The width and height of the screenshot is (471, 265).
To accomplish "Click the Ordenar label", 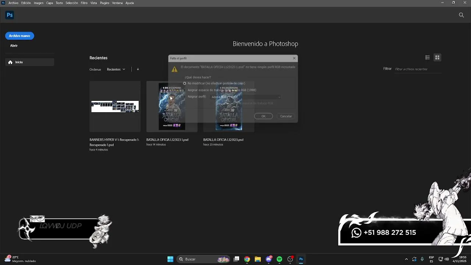I will point(95,70).
